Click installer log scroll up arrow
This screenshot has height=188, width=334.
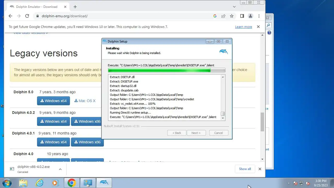click(x=223, y=77)
